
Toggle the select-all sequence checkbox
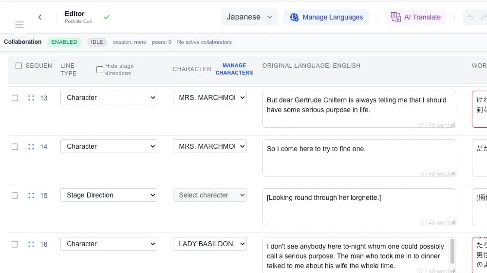pos(19,66)
